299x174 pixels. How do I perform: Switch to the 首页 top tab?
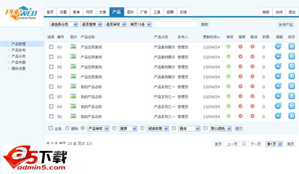(50, 12)
